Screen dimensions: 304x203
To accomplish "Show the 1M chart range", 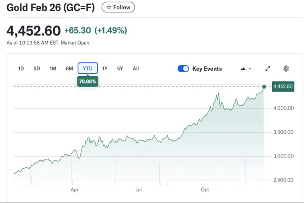I will pyautogui.click(x=53, y=69).
